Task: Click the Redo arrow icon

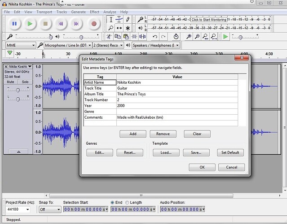Action: pyautogui.click(x=163, y=37)
